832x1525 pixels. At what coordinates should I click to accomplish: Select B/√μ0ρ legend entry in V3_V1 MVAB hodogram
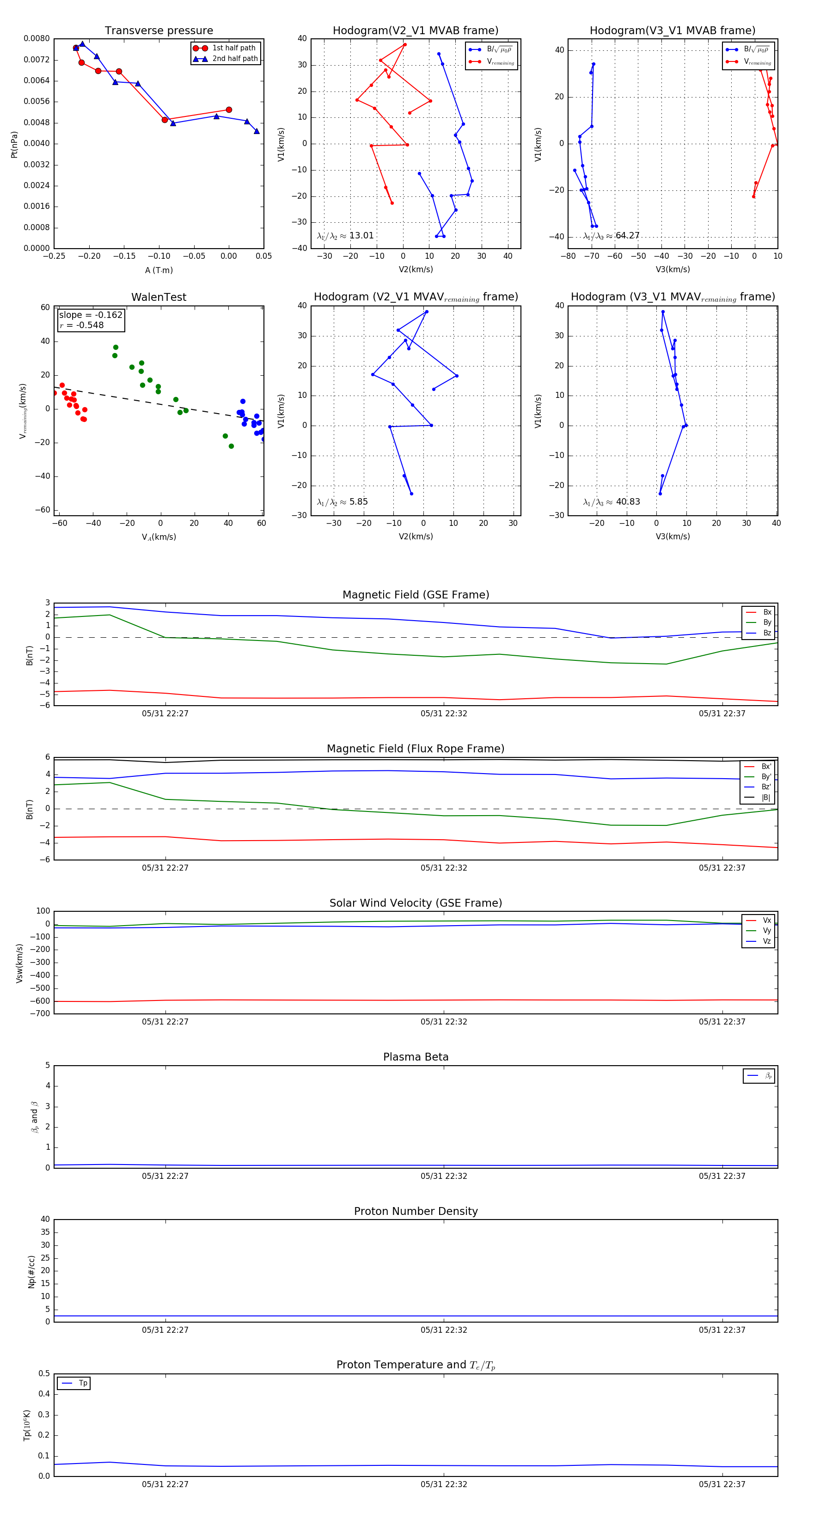point(748,50)
